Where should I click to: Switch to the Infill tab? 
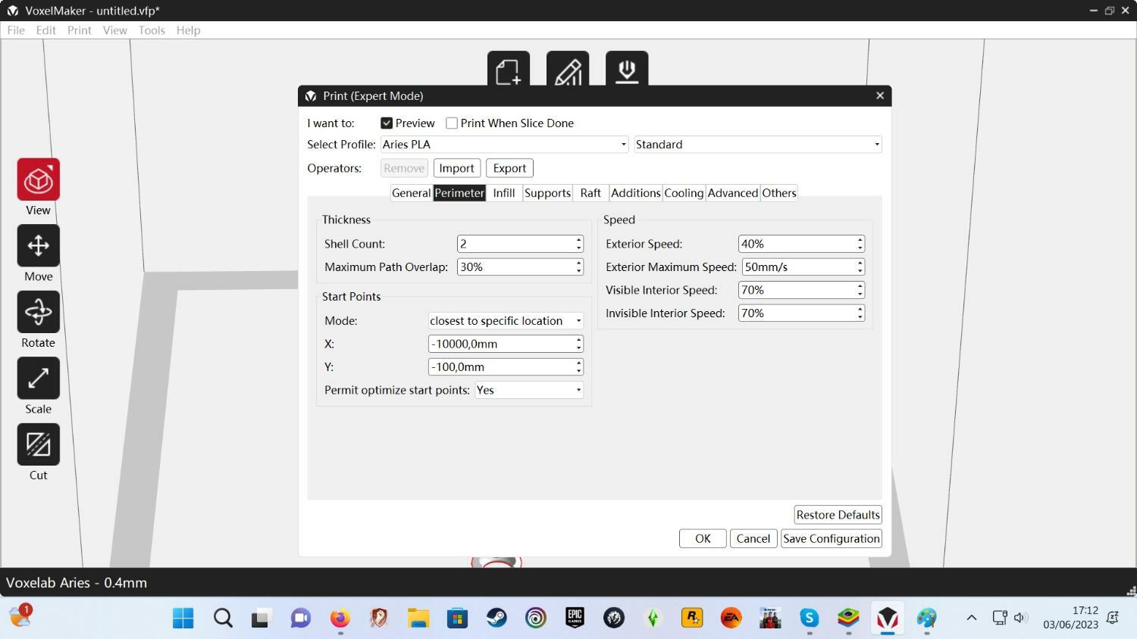tap(503, 193)
